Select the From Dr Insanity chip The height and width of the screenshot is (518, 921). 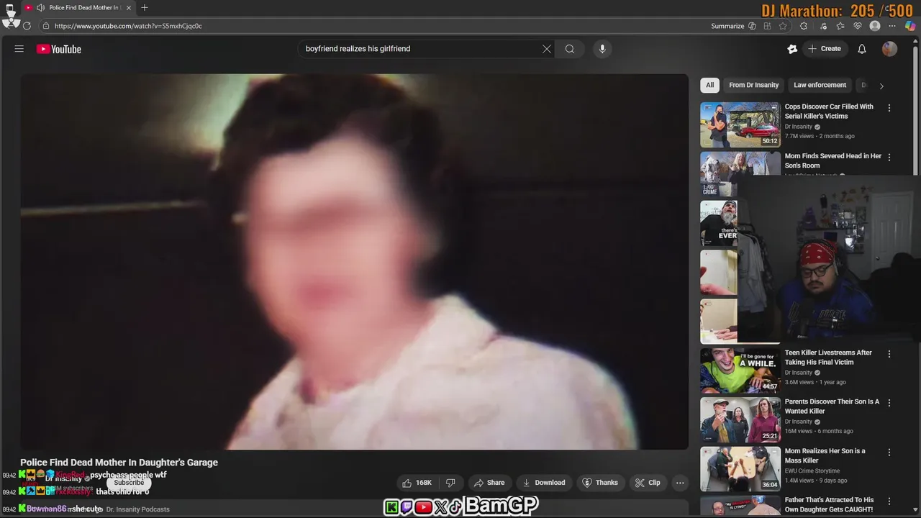pyautogui.click(x=753, y=85)
